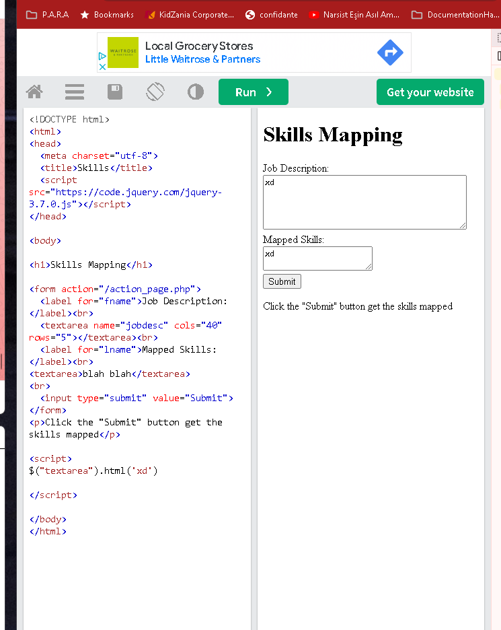Open the Narsist Eşin YouTube bookmark

pos(354,15)
